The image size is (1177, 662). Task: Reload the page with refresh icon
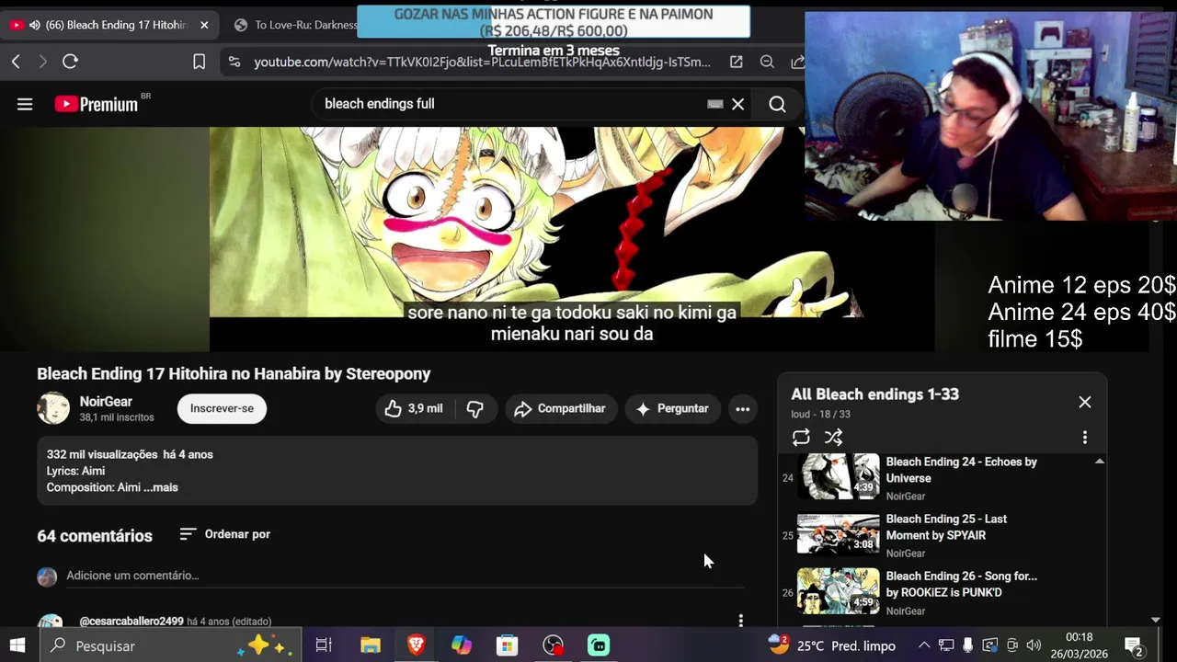click(x=70, y=62)
